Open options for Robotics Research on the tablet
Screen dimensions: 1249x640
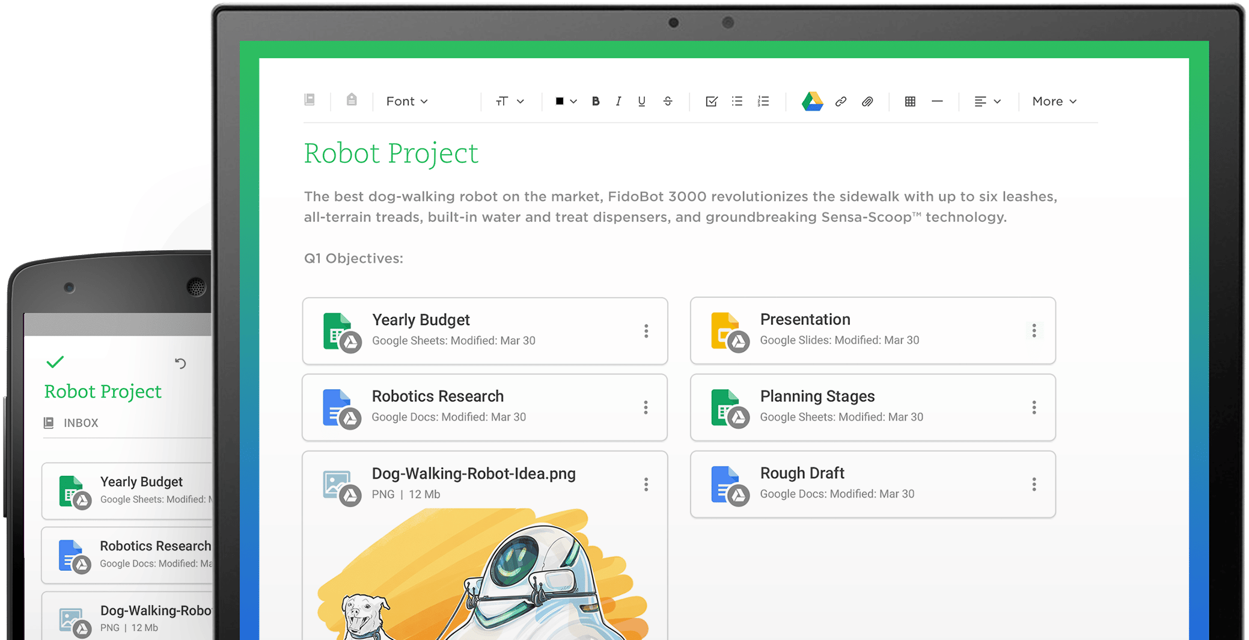pos(646,407)
